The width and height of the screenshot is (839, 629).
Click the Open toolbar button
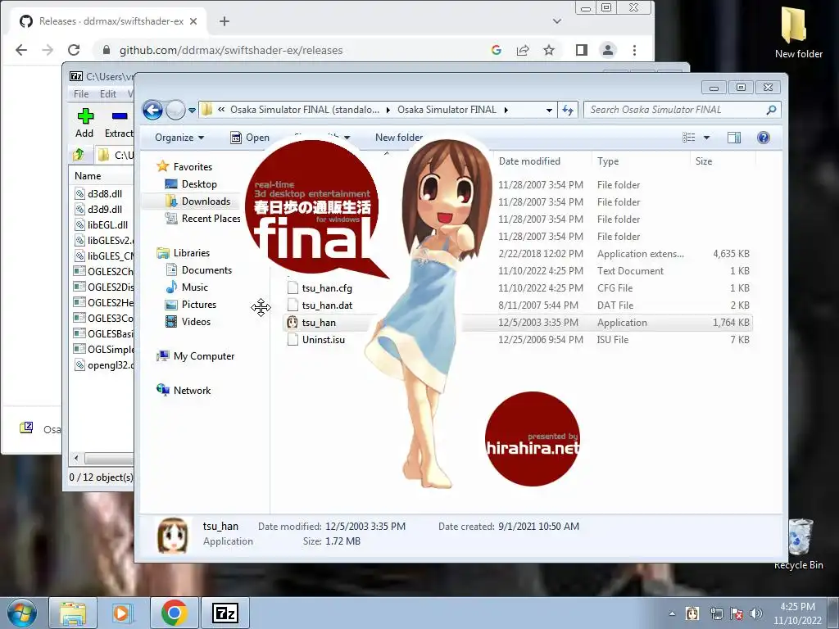250,138
